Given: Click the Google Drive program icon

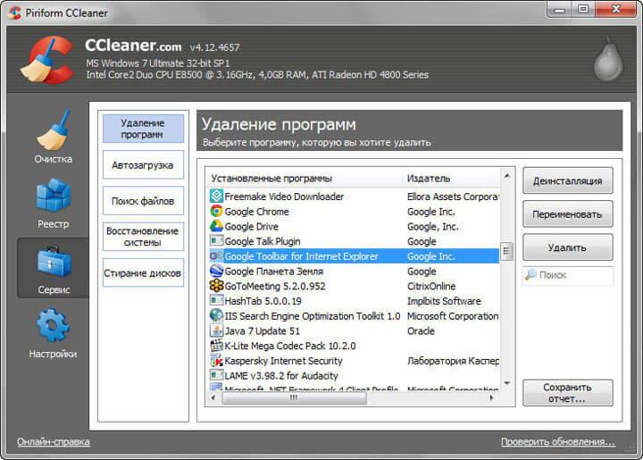Looking at the screenshot, I should coord(216,226).
